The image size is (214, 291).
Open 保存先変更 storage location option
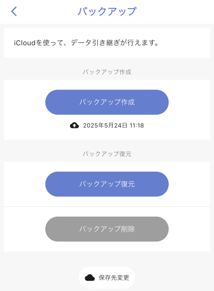pyautogui.click(x=107, y=278)
